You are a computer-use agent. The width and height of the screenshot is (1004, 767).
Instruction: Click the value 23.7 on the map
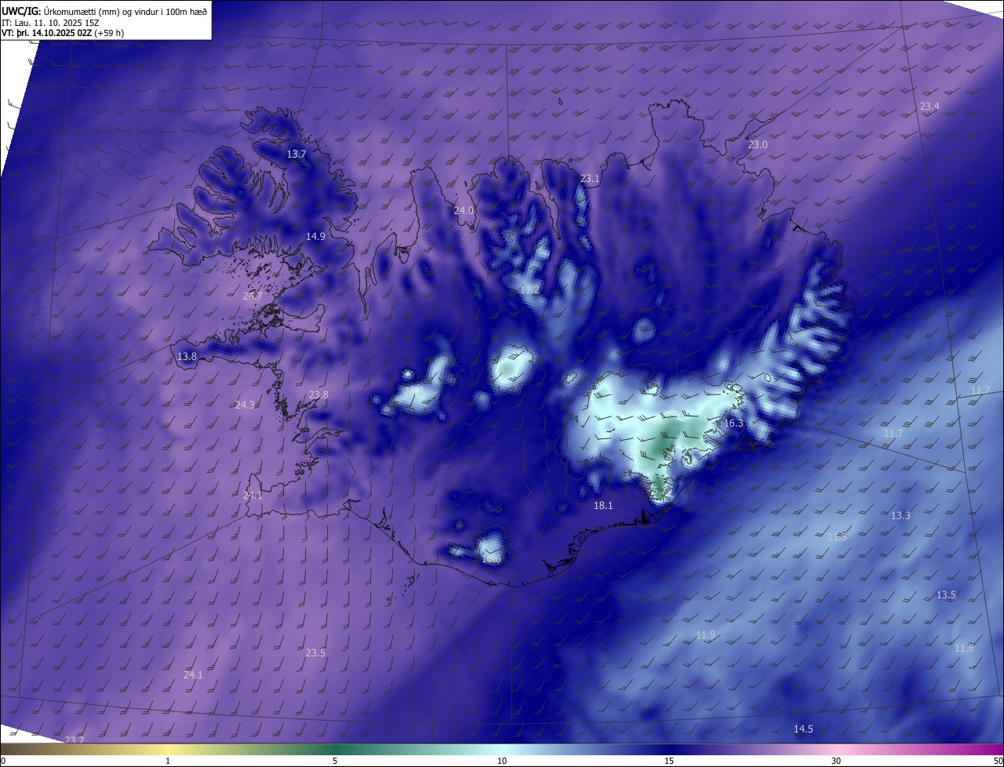(x=74, y=740)
